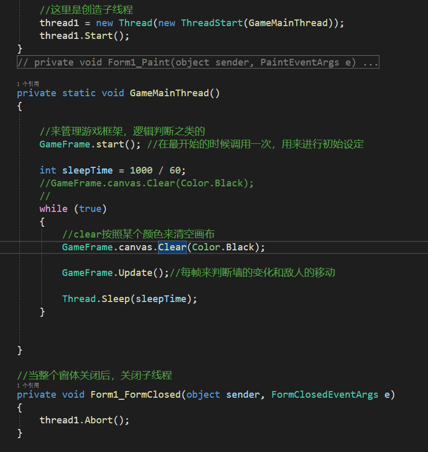Open the '1 个引用' CodeLens above GameMainThread
Image resolution: width=428 pixels, height=452 pixels.
point(28,84)
